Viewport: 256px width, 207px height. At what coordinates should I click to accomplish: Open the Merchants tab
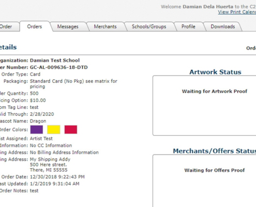coord(105,27)
